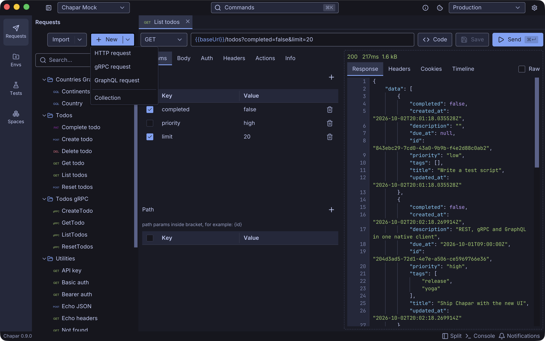Toggle the sidebar panel icon

point(49,8)
